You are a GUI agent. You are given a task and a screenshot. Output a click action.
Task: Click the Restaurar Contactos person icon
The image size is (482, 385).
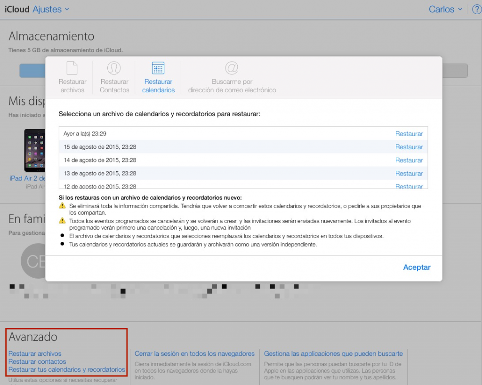point(114,68)
